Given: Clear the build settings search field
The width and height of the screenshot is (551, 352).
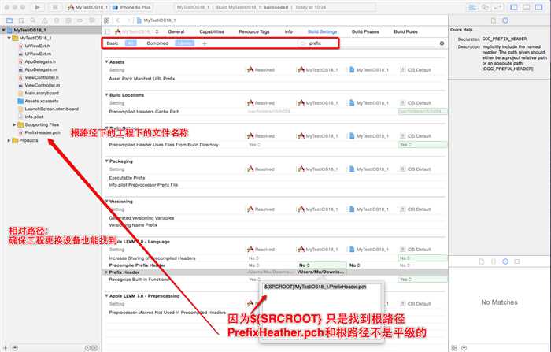Looking at the screenshot, I should click(442, 43).
